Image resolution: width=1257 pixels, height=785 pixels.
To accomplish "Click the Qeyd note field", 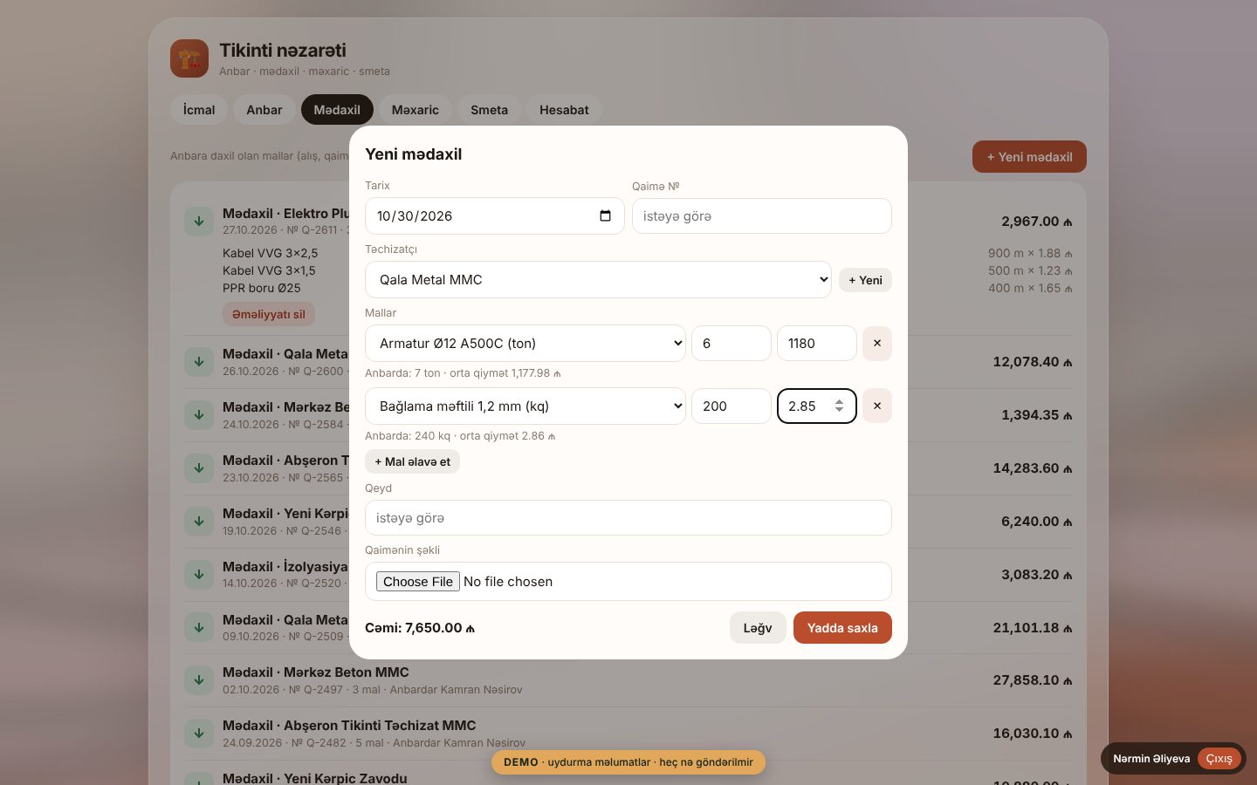I will pos(628,518).
